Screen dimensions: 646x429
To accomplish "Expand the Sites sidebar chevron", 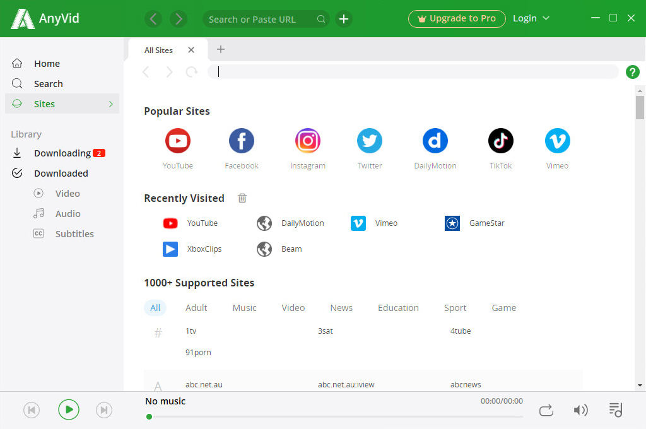I will 111,104.
